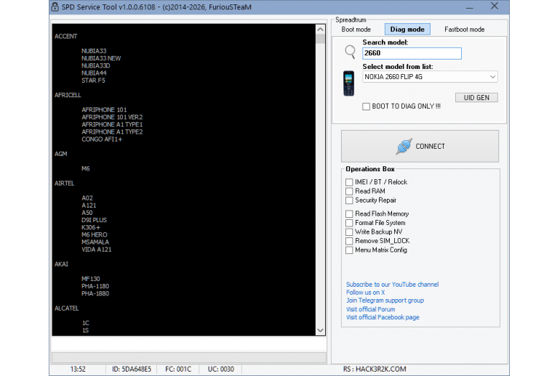Check Read Flash Memory option

[x=349, y=214]
